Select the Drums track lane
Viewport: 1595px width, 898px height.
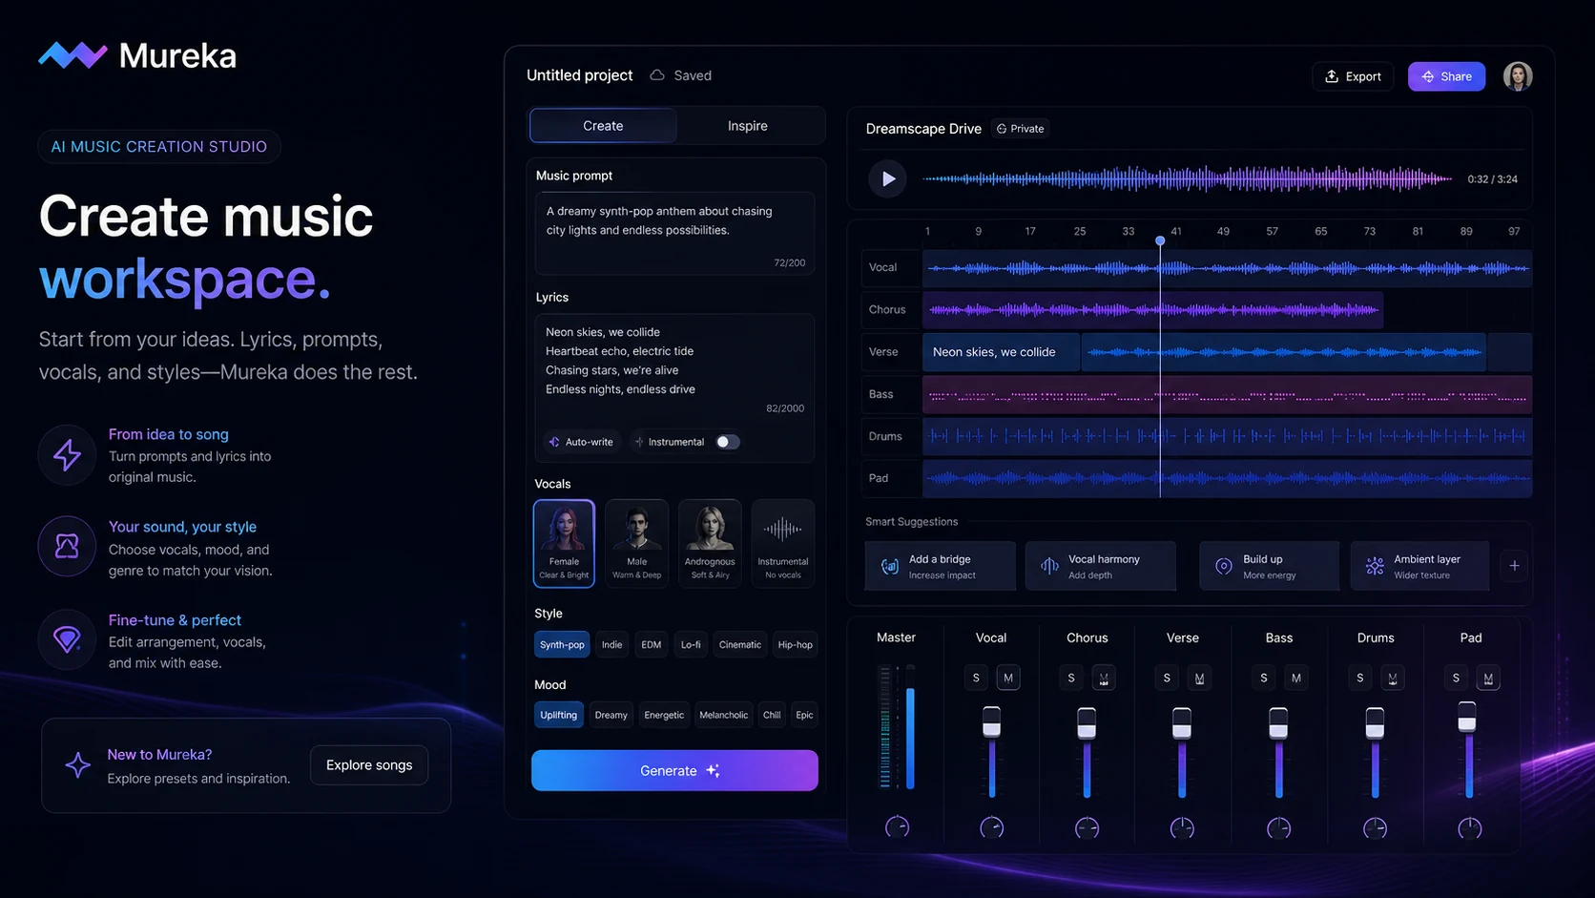[x=1227, y=436]
